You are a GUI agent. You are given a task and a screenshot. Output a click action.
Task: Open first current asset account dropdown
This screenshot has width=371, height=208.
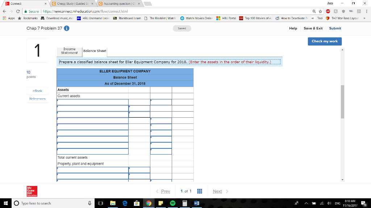92,102
